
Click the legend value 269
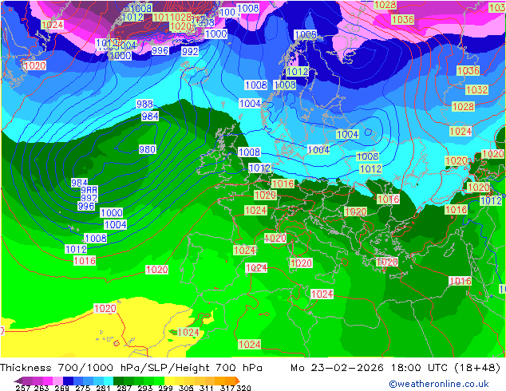tap(61, 388)
